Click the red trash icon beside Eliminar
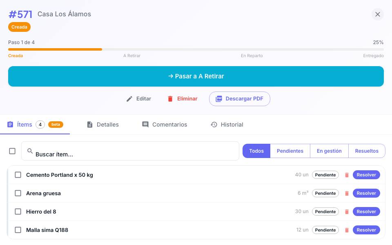 pyautogui.click(x=170, y=99)
